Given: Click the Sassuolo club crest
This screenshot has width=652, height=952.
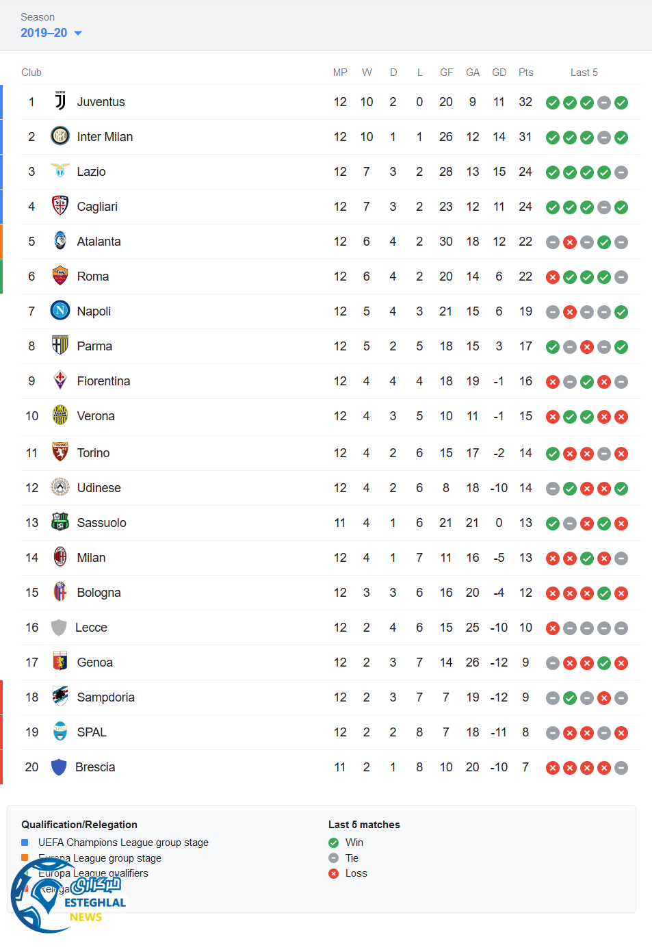Looking at the screenshot, I should (60, 522).
